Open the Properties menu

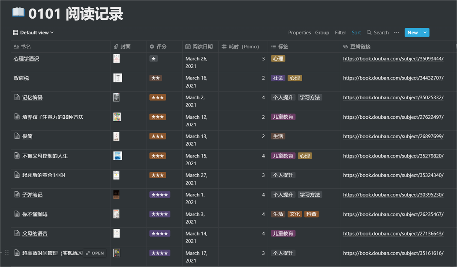[299, 33]
